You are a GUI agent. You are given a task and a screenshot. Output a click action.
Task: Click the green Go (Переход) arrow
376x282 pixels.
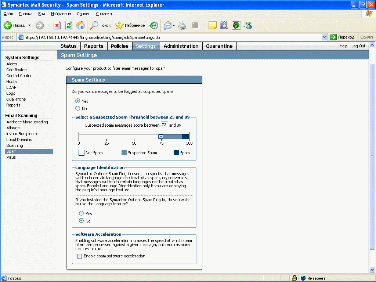[x=333, y=37]
